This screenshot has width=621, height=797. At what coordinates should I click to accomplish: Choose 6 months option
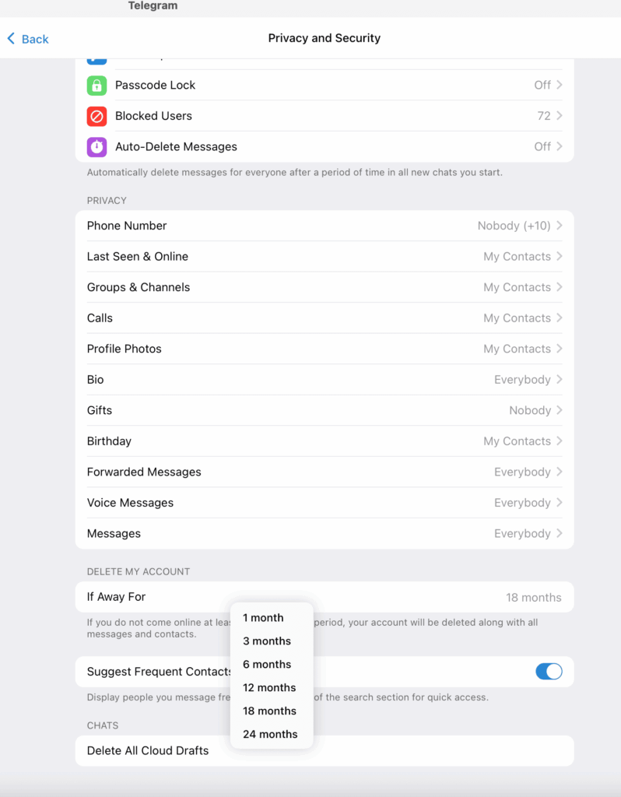[x=267, y=665]
